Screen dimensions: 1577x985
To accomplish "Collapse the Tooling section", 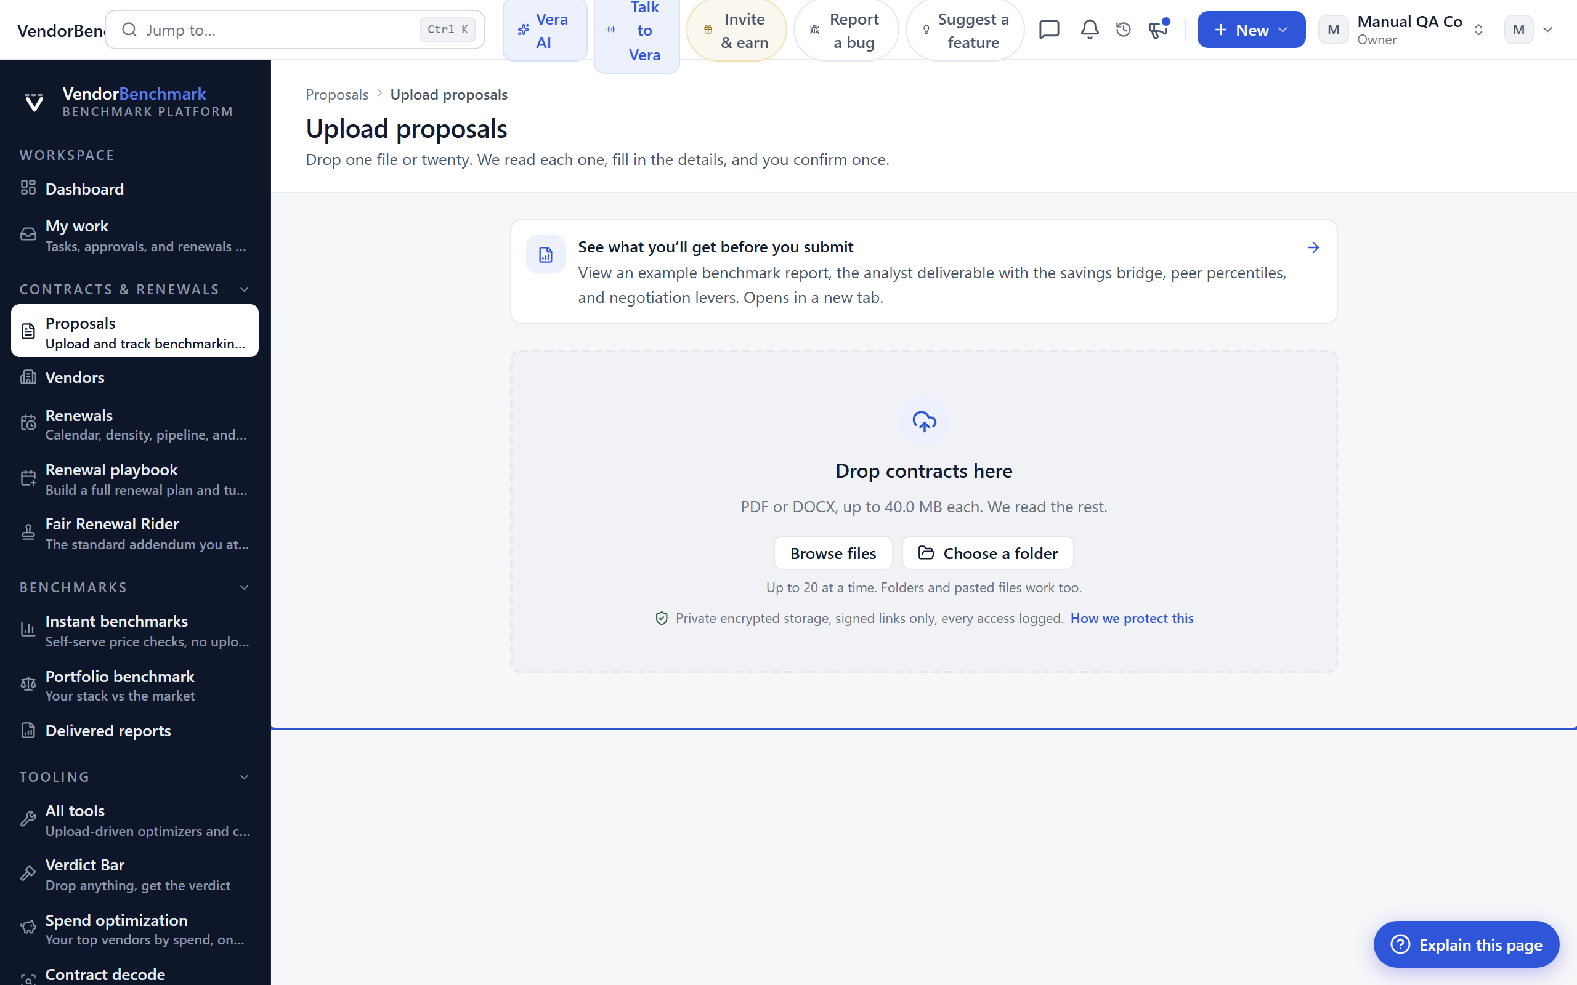I will pos(245,777).
